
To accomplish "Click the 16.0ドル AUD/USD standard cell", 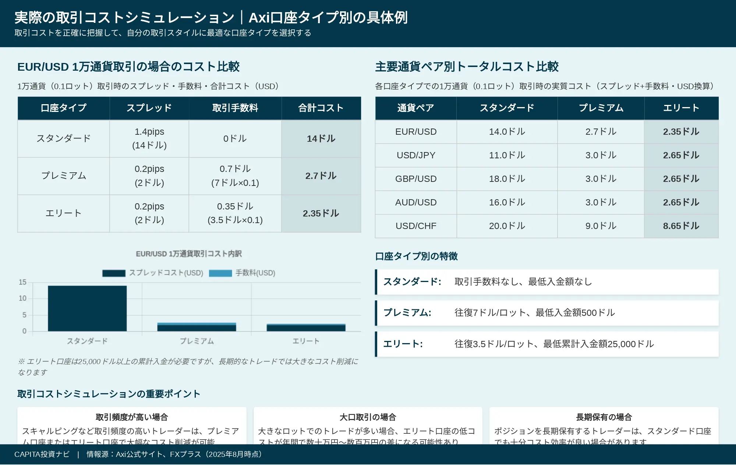I will [507, 202].
